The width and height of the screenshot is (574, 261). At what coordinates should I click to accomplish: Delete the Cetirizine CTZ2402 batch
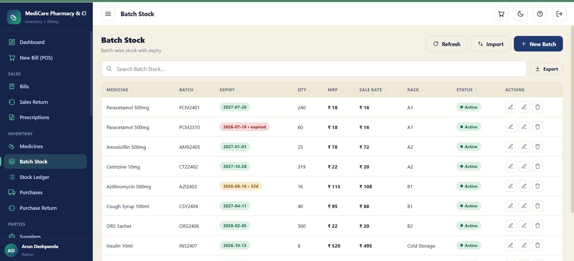tap(537, 166)
